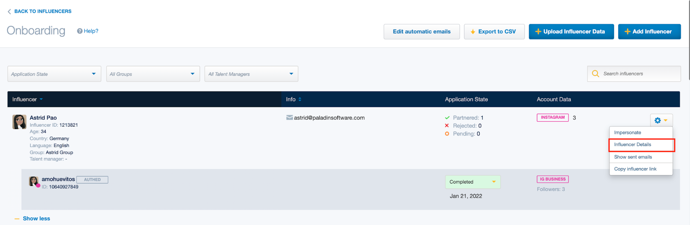
Task: Click the Application State column header
Action: [x=466, y=99]
